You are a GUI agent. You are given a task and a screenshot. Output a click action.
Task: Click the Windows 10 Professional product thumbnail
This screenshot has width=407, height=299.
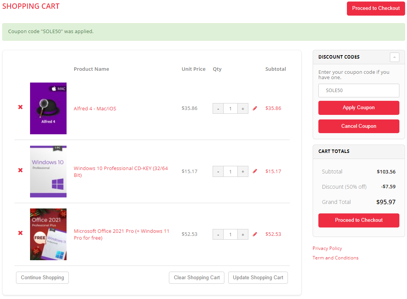coord(48,171)
